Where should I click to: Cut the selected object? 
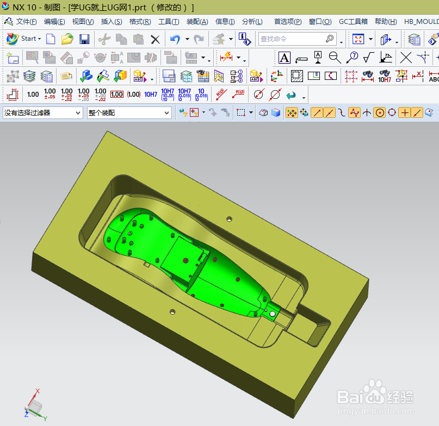click(104, 39)
